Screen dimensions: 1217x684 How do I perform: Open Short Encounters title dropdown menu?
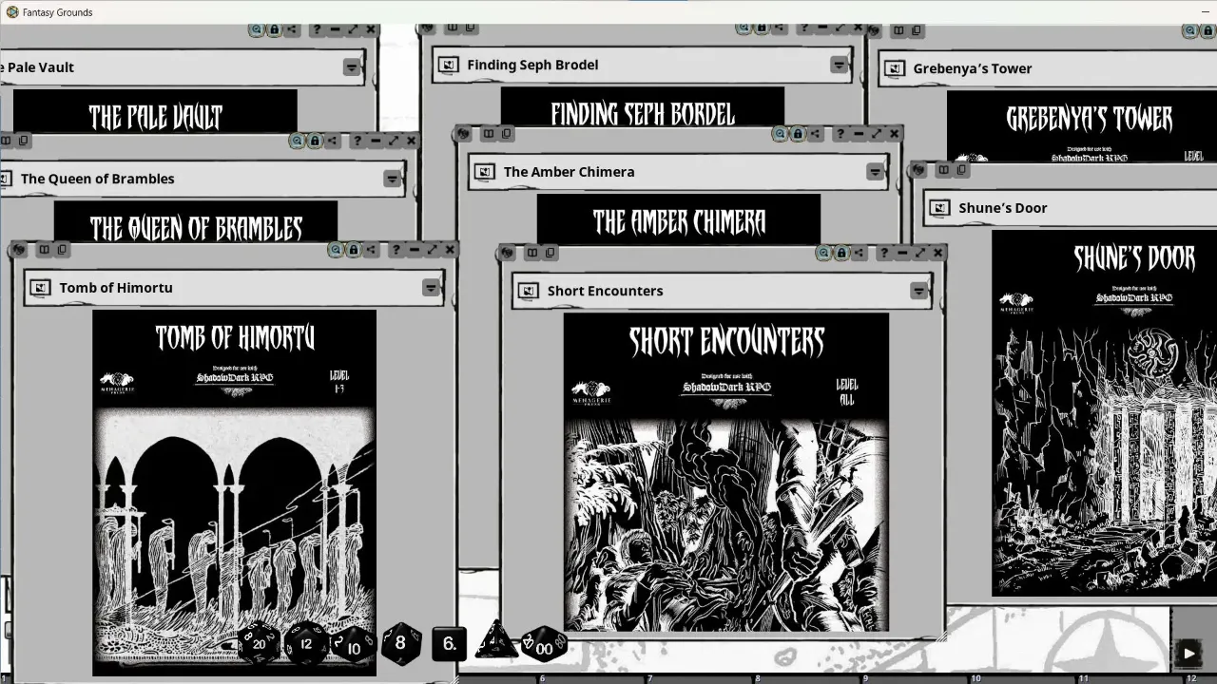[x=918, y=291]
